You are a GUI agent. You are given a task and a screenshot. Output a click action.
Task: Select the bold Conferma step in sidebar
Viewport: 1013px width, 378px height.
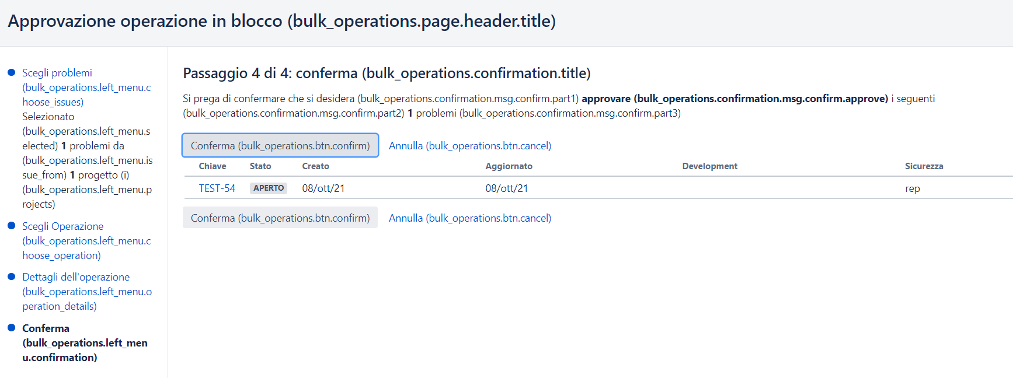[x=46, y=328]
